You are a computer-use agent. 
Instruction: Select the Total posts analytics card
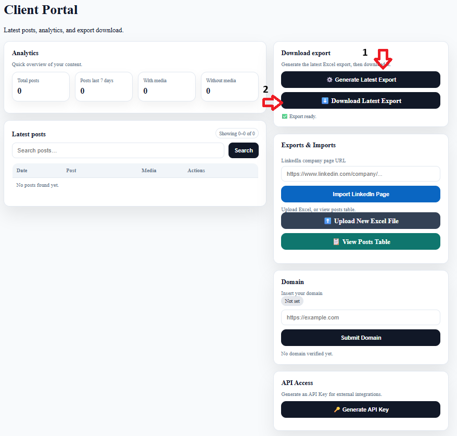click(x=41, y=86)
